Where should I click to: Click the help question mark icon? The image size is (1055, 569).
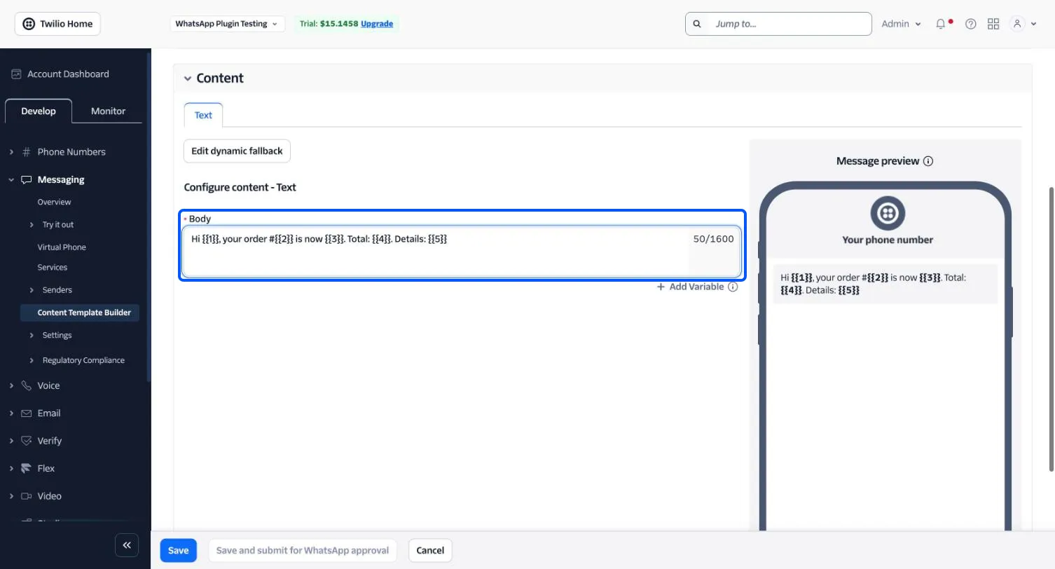(970, 24)
